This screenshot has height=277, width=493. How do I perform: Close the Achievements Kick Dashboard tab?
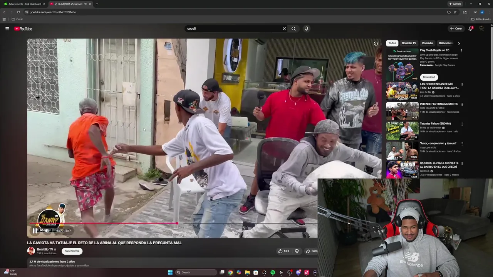[44, 4]
